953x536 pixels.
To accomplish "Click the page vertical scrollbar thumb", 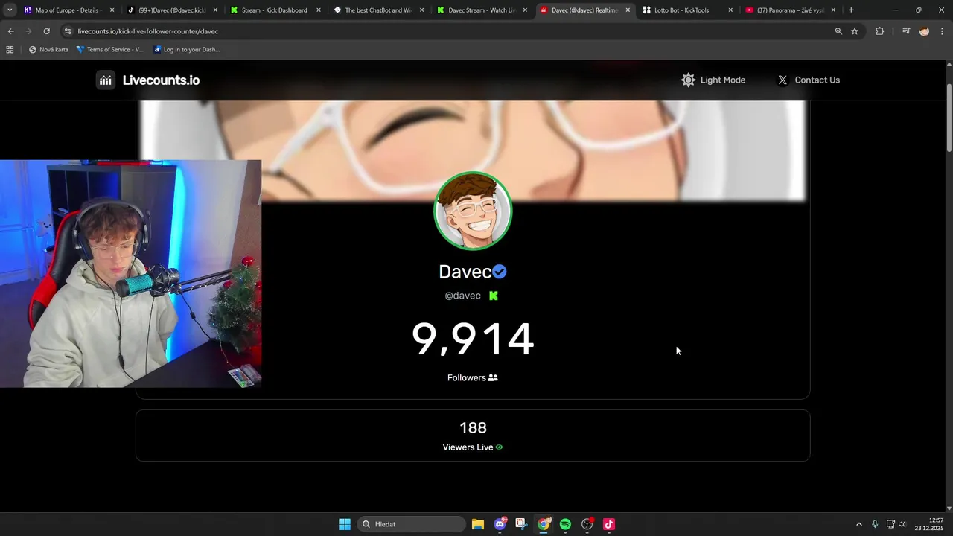I will pos(949,119).
